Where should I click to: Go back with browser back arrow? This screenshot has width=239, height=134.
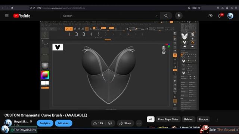pos(3,8)
